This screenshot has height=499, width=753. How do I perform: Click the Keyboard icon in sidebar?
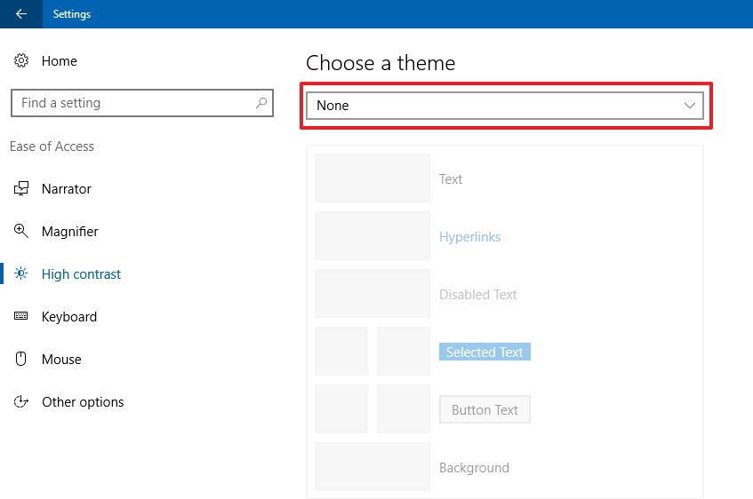tap(21, 317)
